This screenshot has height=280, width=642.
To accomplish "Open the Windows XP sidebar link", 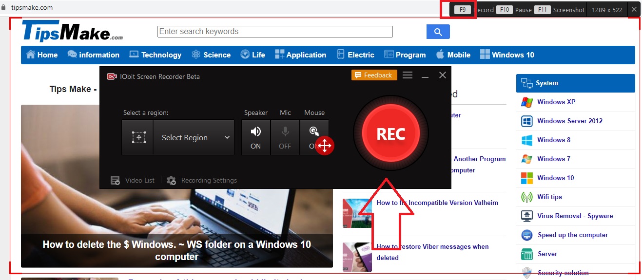I will pyautogui.click(x=556, y=102).
